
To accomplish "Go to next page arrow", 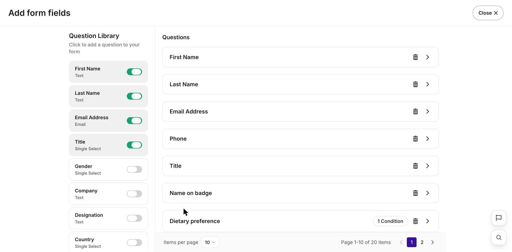I will point(433,242).
